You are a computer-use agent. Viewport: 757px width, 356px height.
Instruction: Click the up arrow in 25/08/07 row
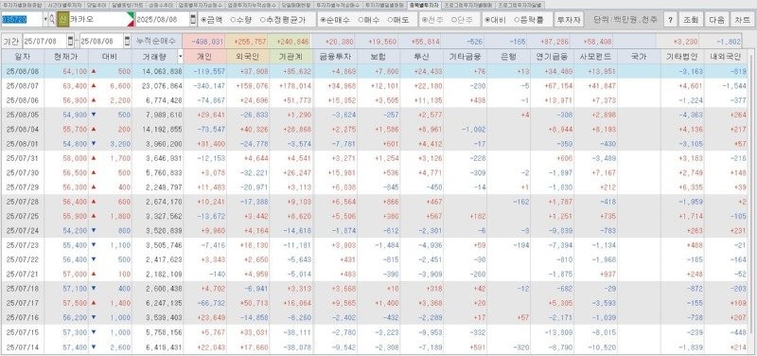(93, 85)
